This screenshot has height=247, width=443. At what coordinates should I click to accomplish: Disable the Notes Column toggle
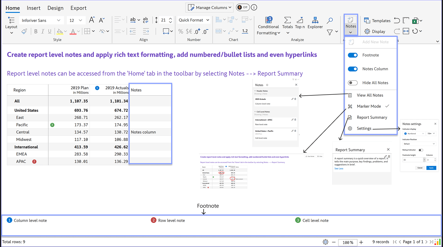pos(353,69)
